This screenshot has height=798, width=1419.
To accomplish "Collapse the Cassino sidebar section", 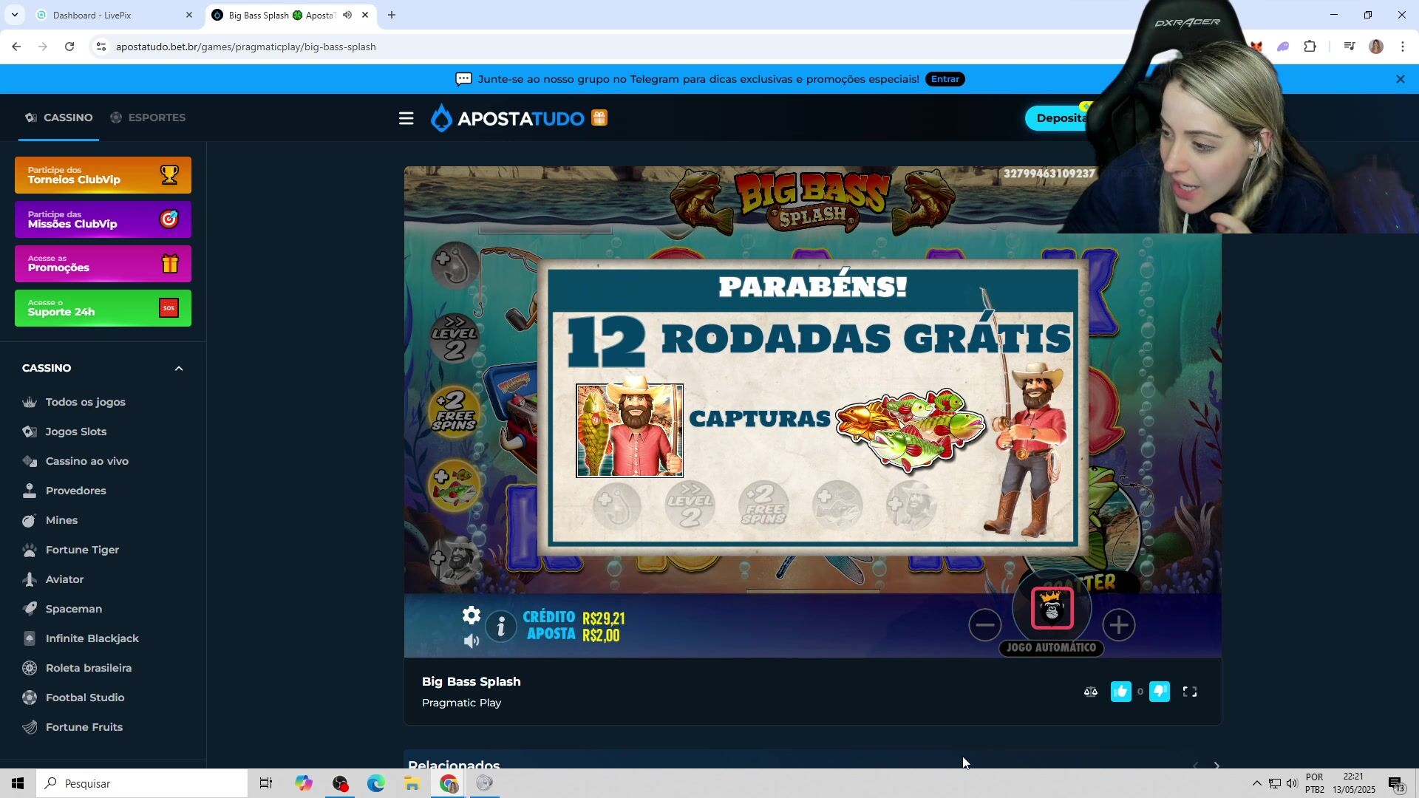I will 178,368.
